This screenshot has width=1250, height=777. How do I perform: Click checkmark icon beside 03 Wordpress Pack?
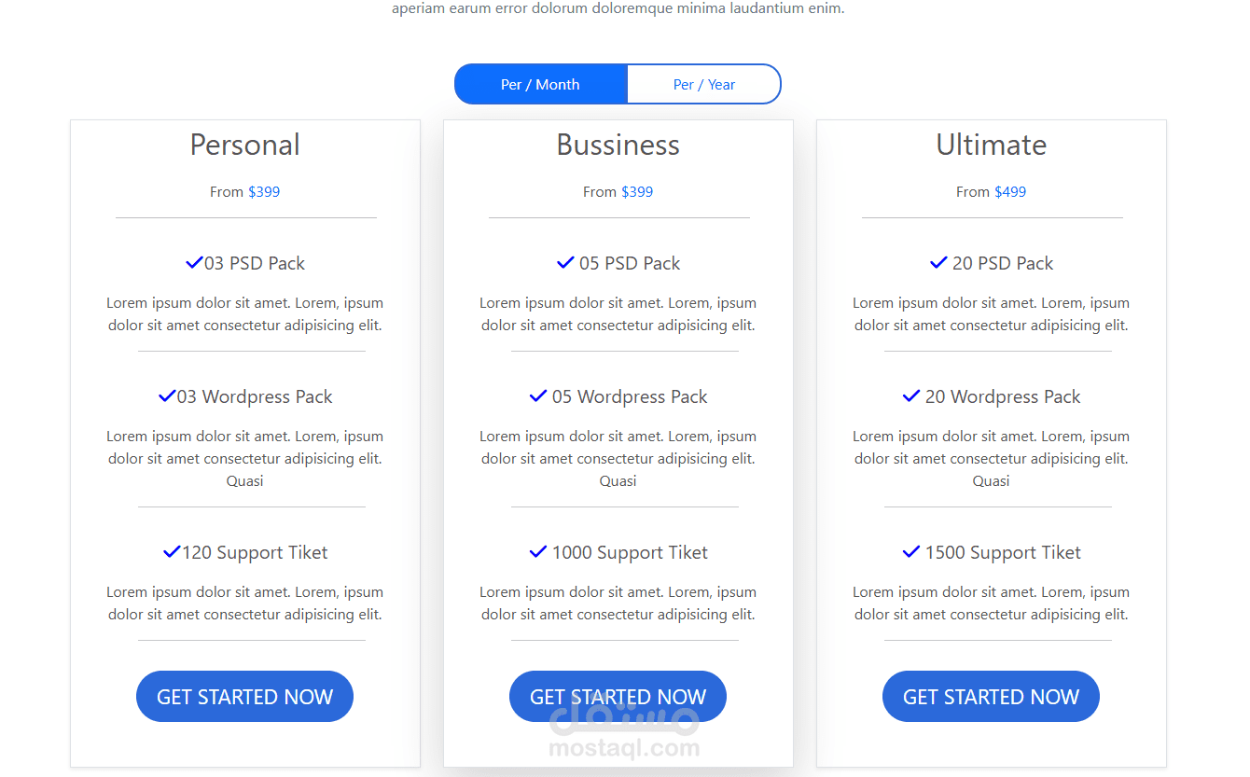click(x=167, y=396)
